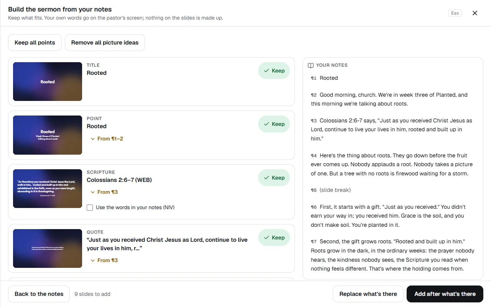Close the sermon builder dialog with the X
491x307 pixels.
[x=475, y=13]
